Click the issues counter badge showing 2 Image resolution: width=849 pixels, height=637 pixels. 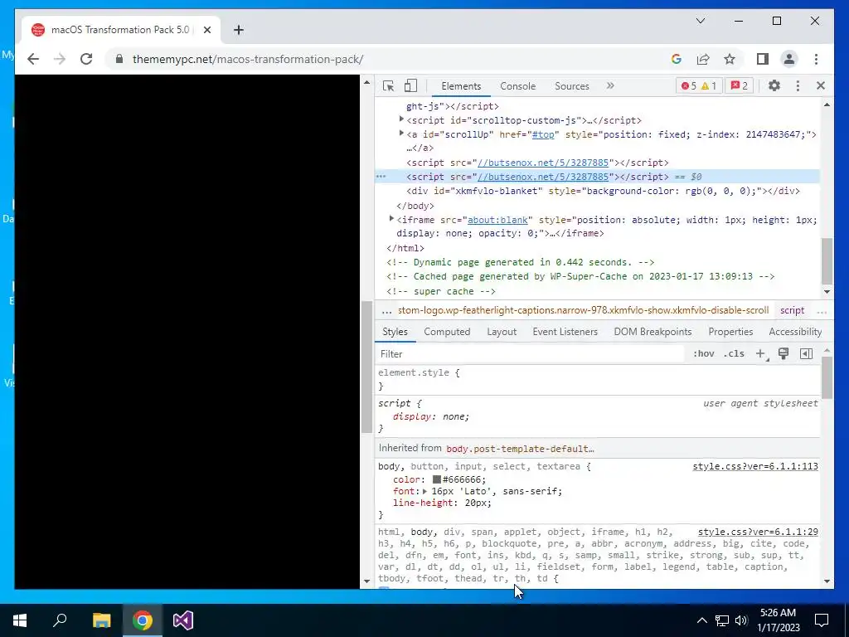point(739,85)
